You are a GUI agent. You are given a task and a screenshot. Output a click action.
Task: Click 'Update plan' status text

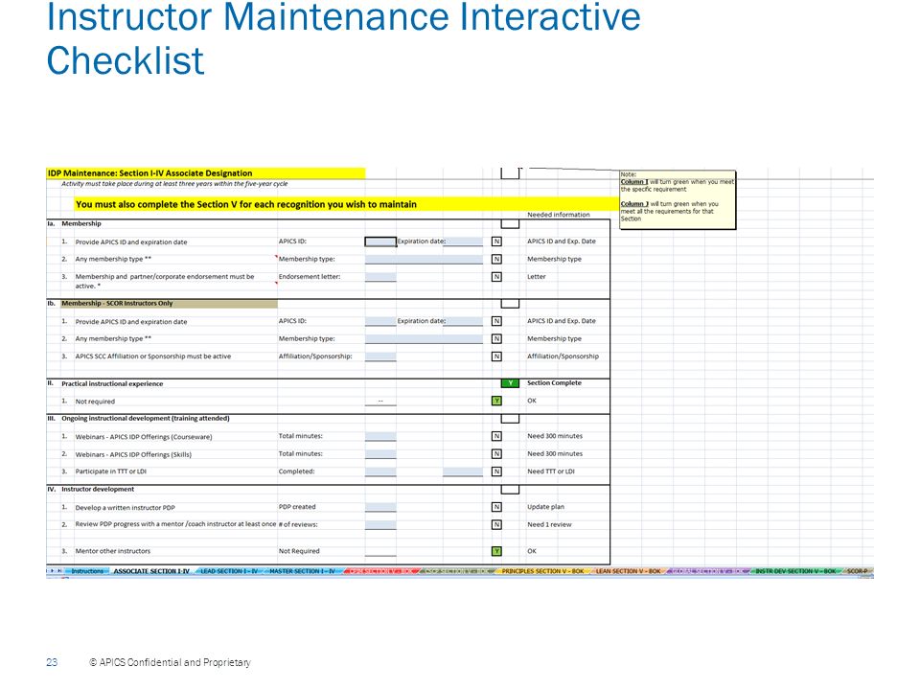[545, 507]
